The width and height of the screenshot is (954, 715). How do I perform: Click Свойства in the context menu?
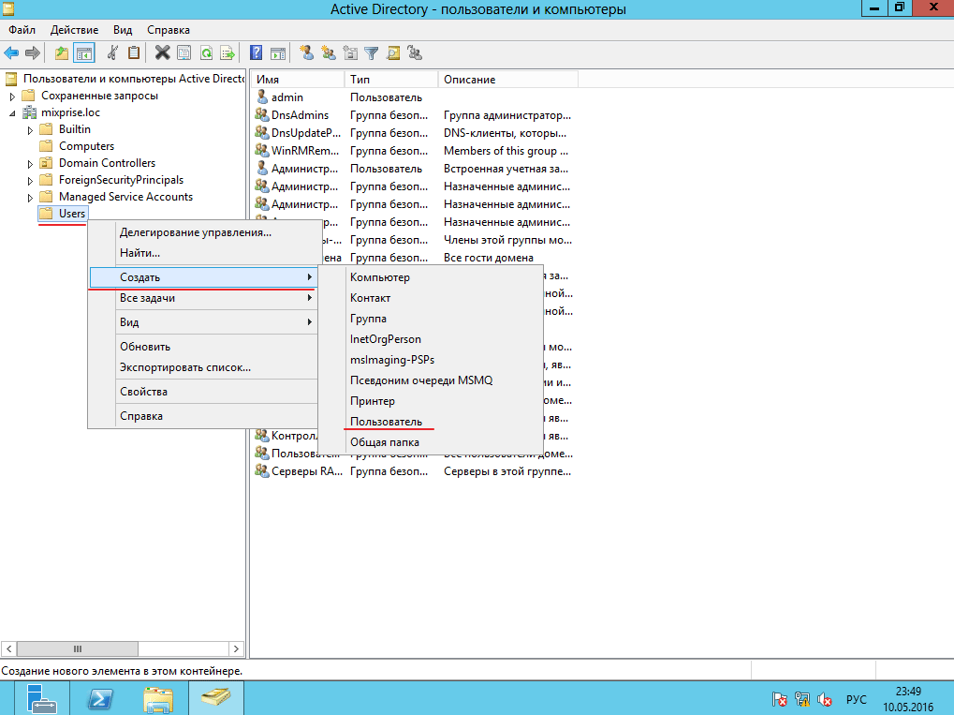pyautogui.click(x=143, y=392)
